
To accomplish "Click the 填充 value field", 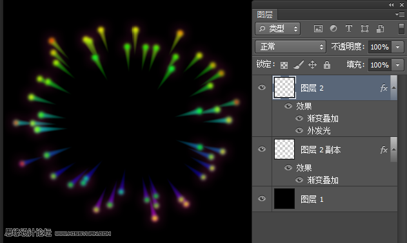I will tap(380, 65).
